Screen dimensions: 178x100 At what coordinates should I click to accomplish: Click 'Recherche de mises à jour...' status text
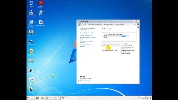pyautogui.click(x=115, y=34)
